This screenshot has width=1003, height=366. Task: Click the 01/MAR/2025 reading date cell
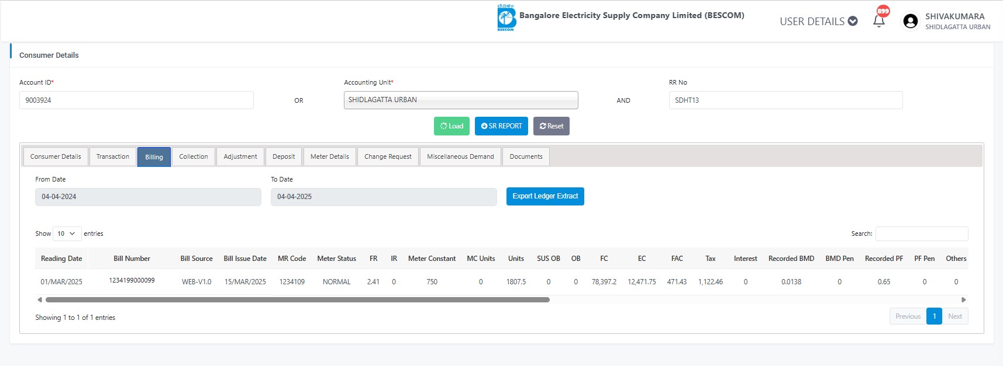tap(61, 281)
